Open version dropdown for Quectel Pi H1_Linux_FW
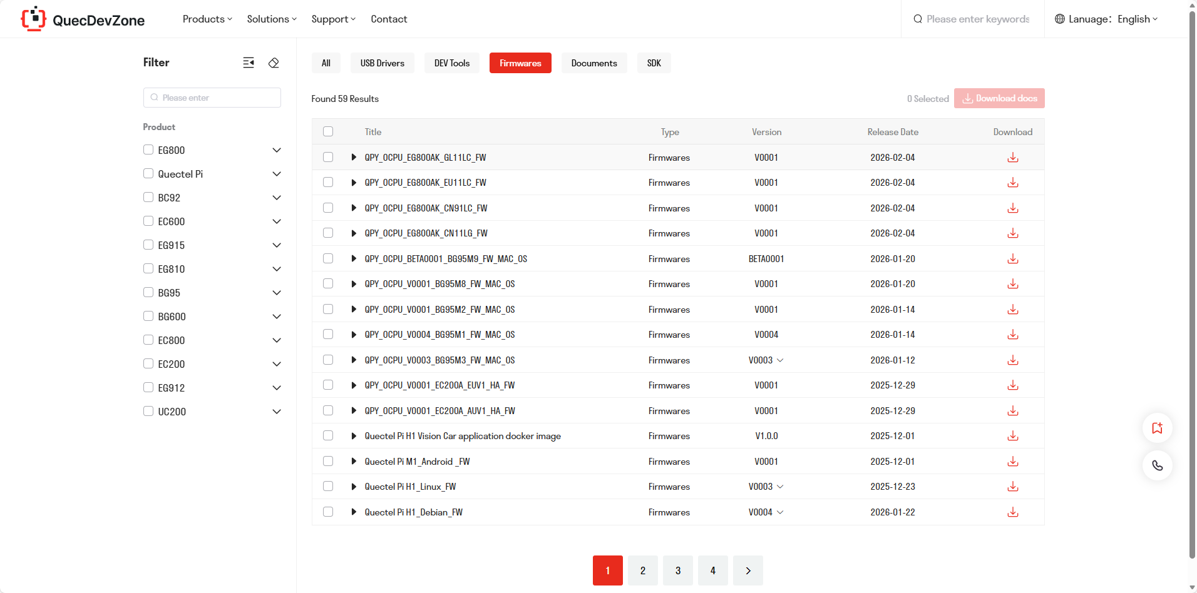The height and width of the screenshot is (593, 1197). coord(780,487)
